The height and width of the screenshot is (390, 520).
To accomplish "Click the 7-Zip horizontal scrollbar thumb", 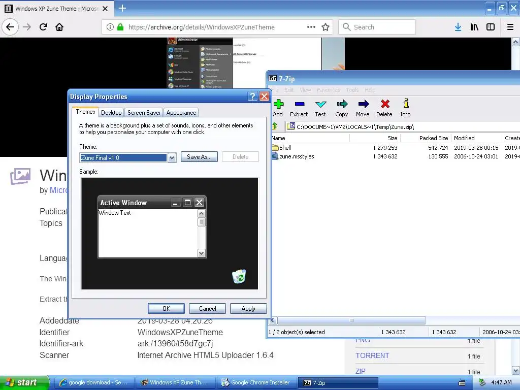I will (x=351, y=320).
